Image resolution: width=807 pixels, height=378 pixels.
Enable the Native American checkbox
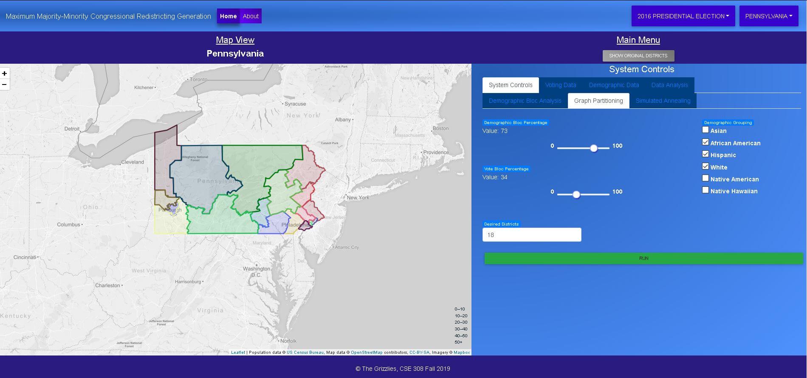click(705, 178)
